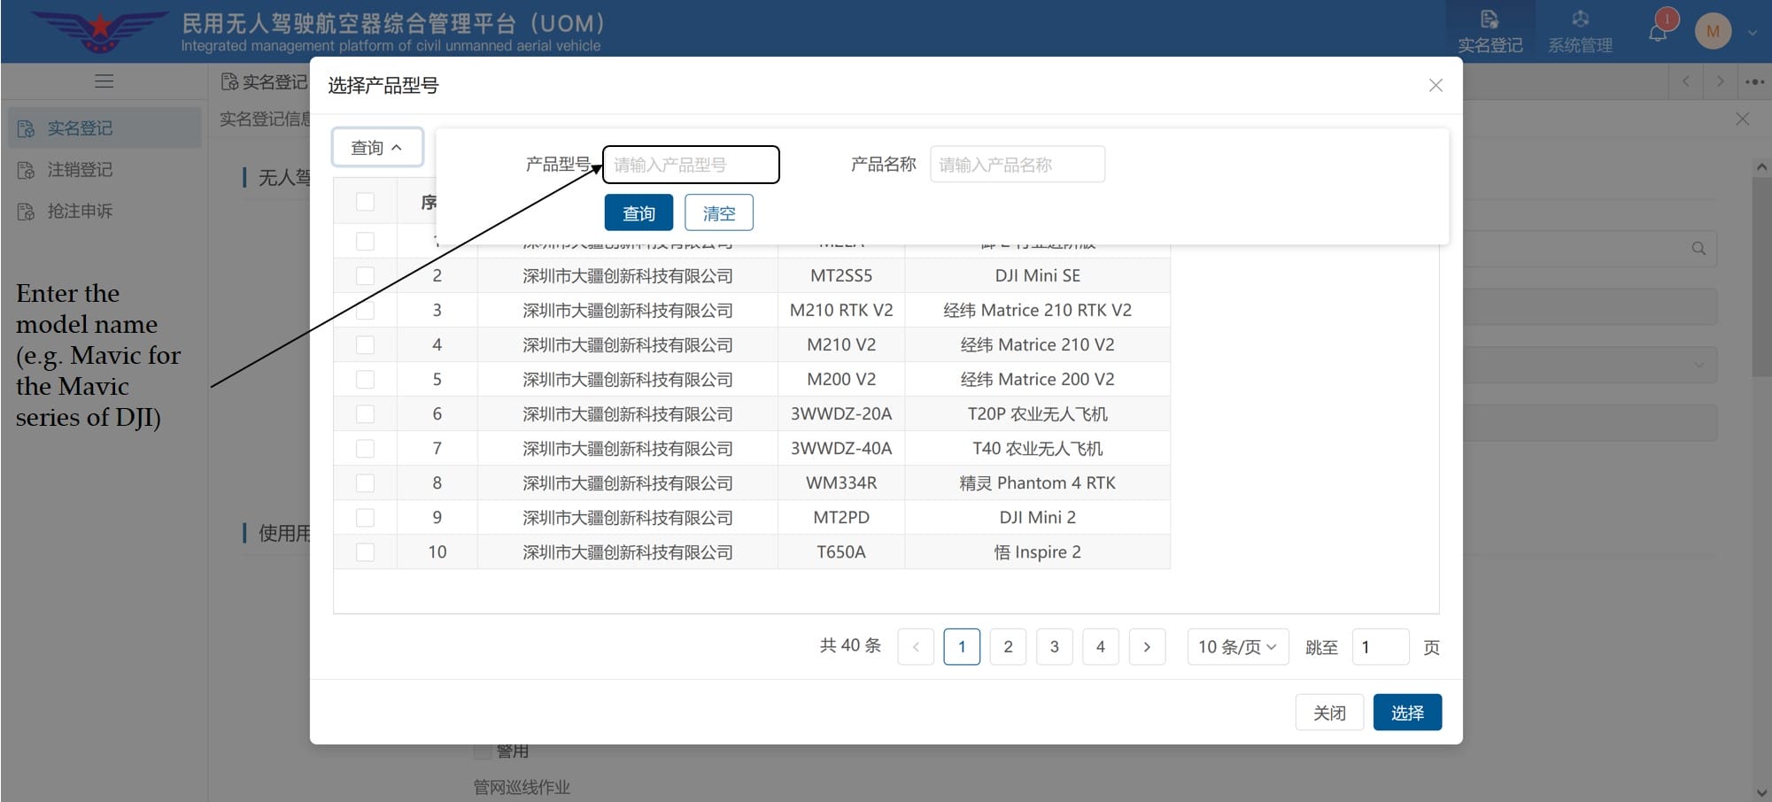Go to next page arrow in pagination

point(1147,647)
